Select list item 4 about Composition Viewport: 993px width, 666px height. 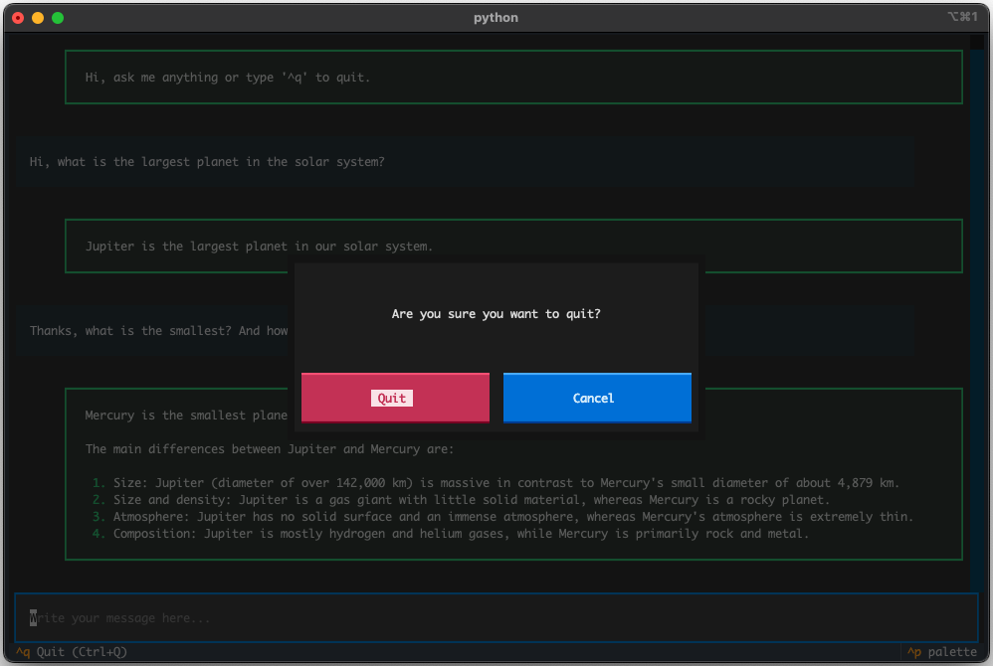pyautogui.click(x=451, y=534)
